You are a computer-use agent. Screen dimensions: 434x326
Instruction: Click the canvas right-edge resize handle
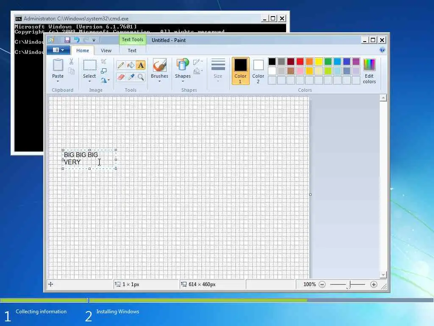pos(310,194)
